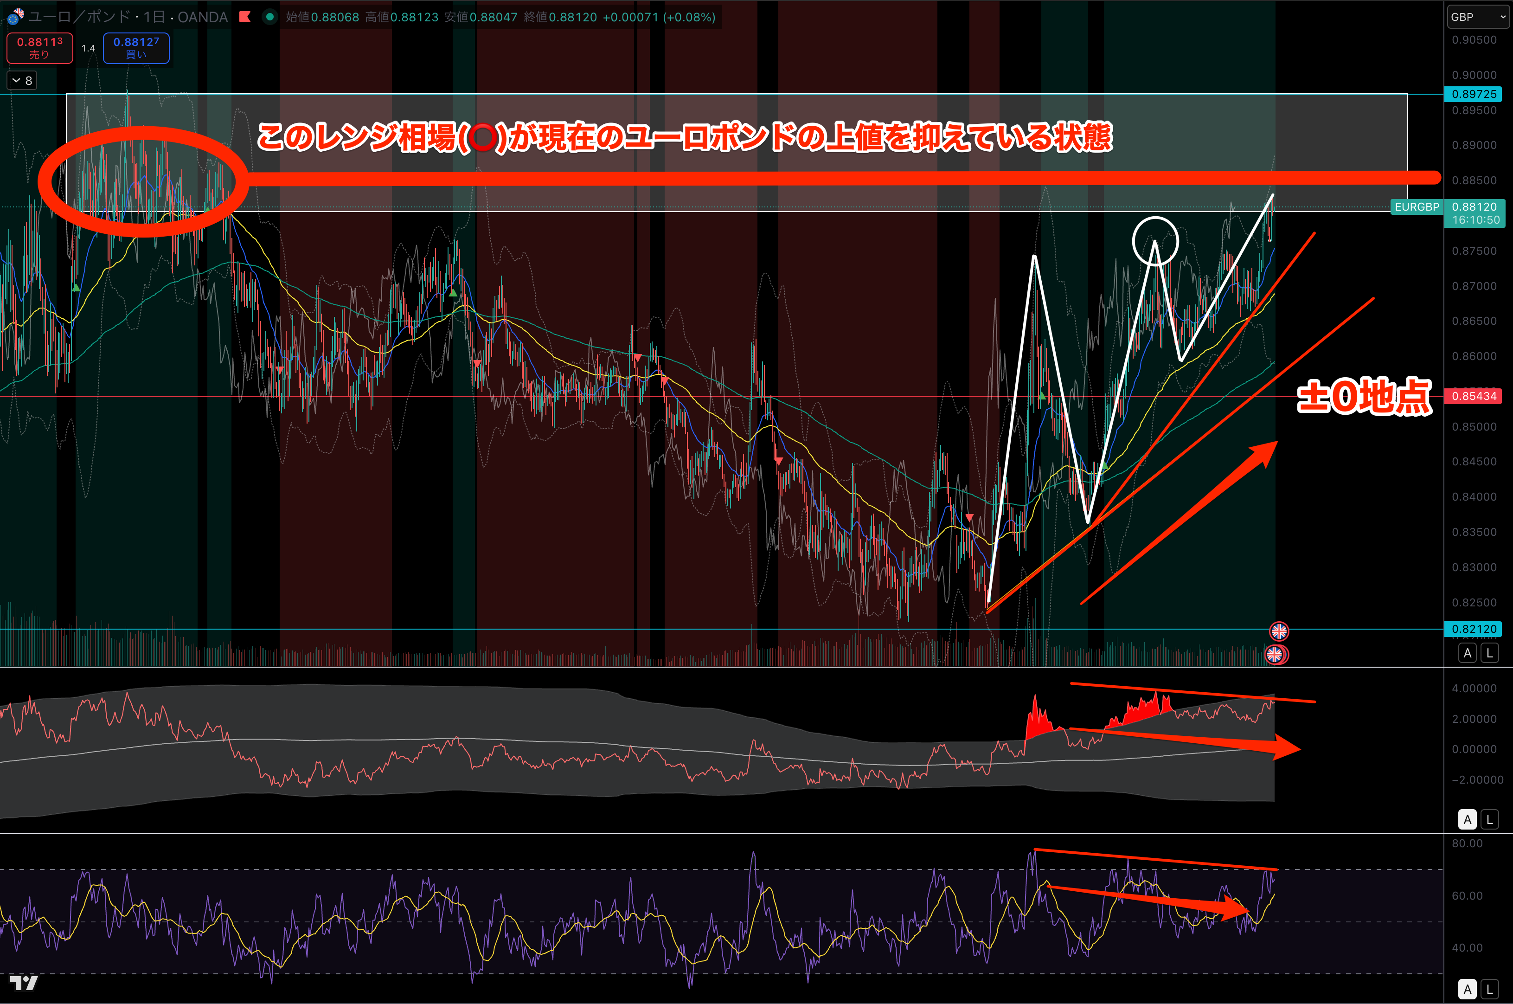Click the red flag marker beside OANDA

(245, 17)
